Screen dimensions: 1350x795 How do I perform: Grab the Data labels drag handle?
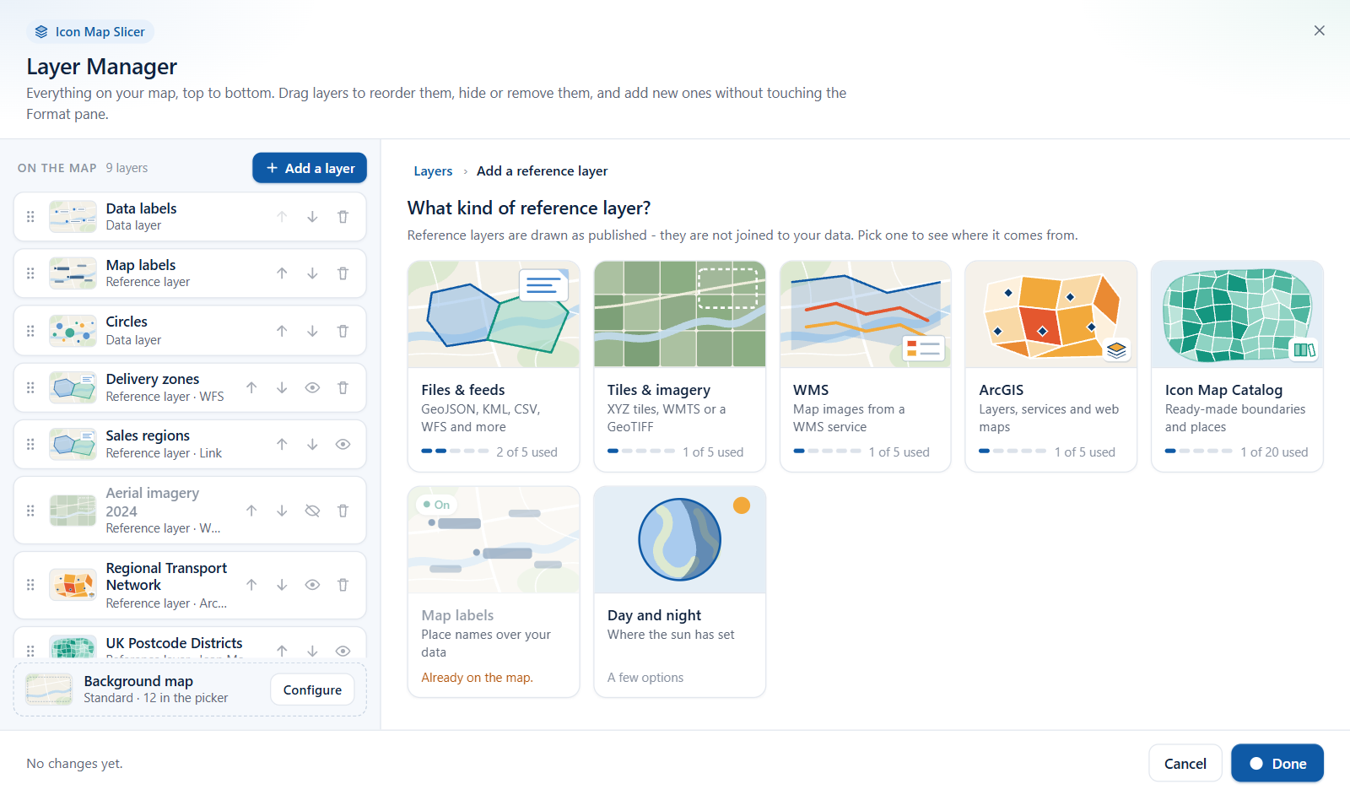click(30, 217)
